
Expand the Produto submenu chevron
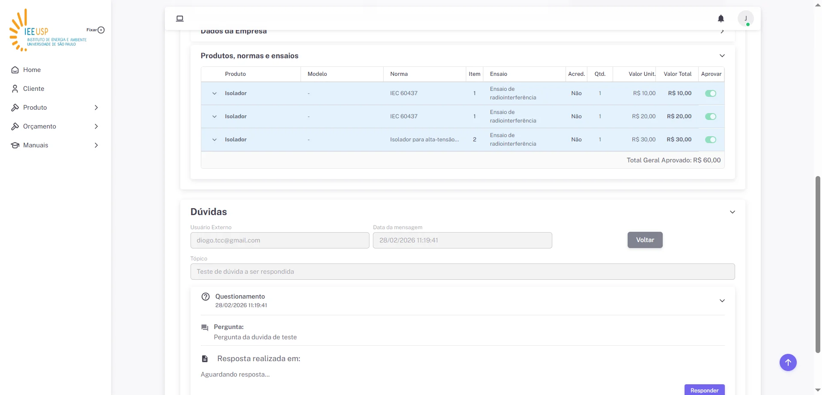(x=96, y=108)
